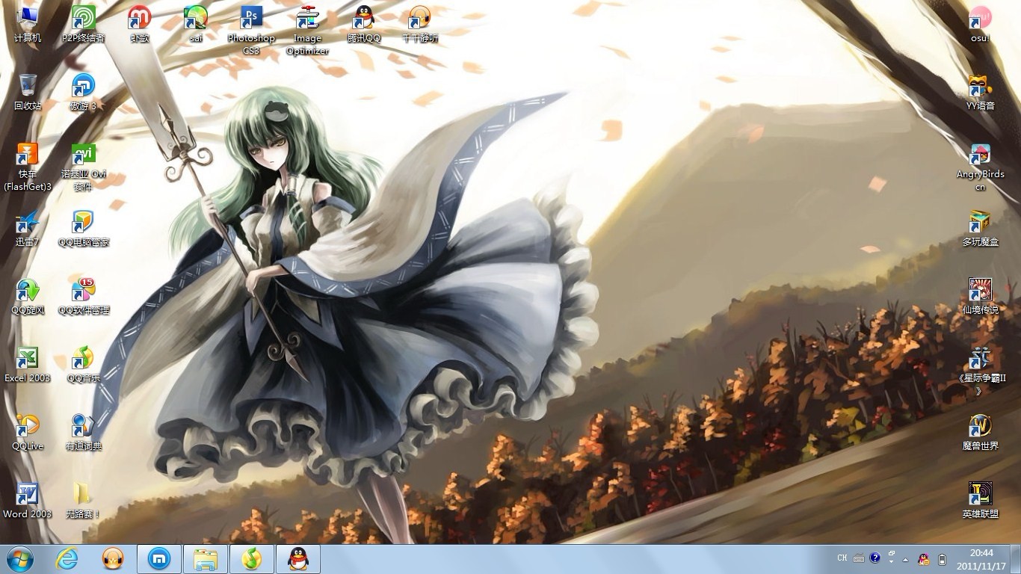This screenshot has width=1021, height=574.
Task: Click the Excel 2003 desktop shortcut
Action: (28, 359)
